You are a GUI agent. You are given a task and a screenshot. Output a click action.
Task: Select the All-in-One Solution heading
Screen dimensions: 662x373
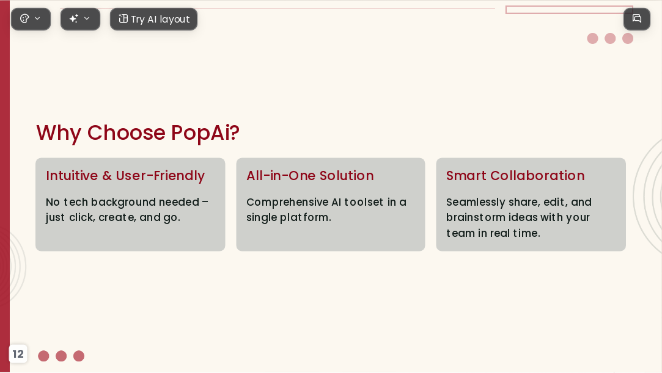click(310, 176)
